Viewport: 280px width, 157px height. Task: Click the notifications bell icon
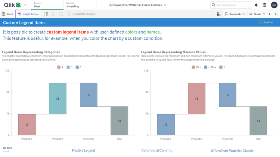[x=256, y=5]
